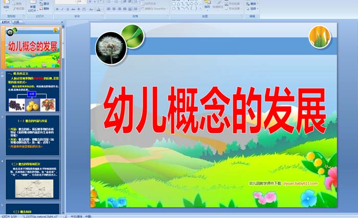Viewport: 358px width, 218px height.
Task: Select the rectangle shape in gallery
Action: tap(174, 4)
